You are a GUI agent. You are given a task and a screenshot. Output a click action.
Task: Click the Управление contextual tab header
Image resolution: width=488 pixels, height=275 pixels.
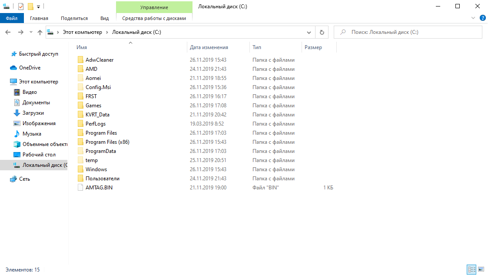154,7
